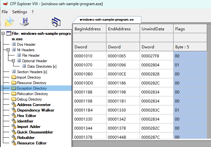The width and height of the screenshot is (211, 147).
Task: Click the Debug Directory folder icon
Action: pos(14,99)
